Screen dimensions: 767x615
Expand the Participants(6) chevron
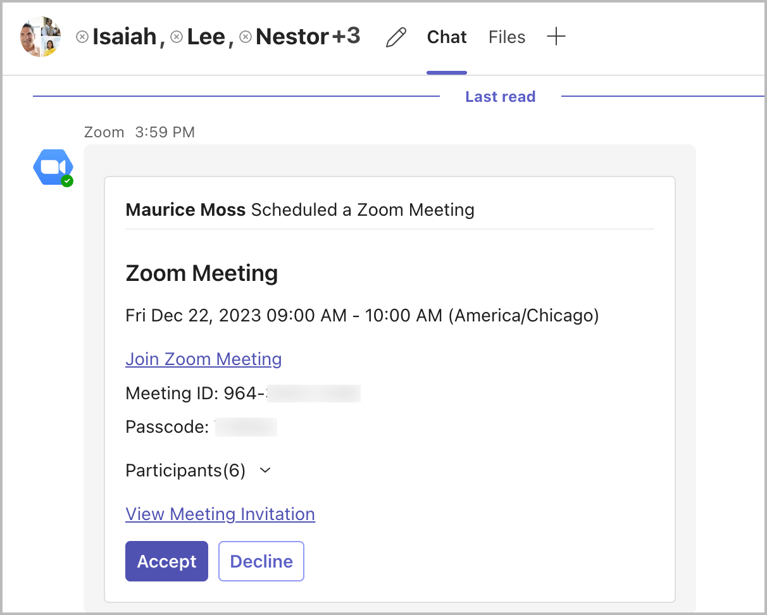pos(266,470)
